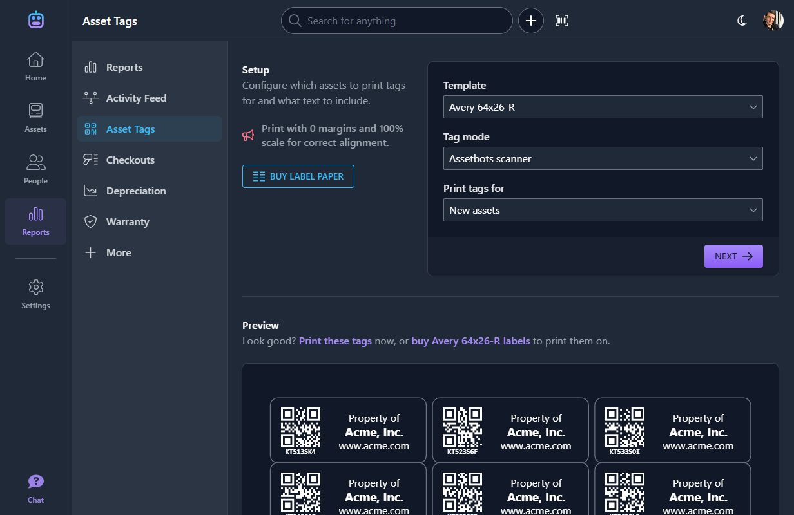The image size is (794, 515).
Task: Open the Depreciation menu item
Action: coord(150,191)
